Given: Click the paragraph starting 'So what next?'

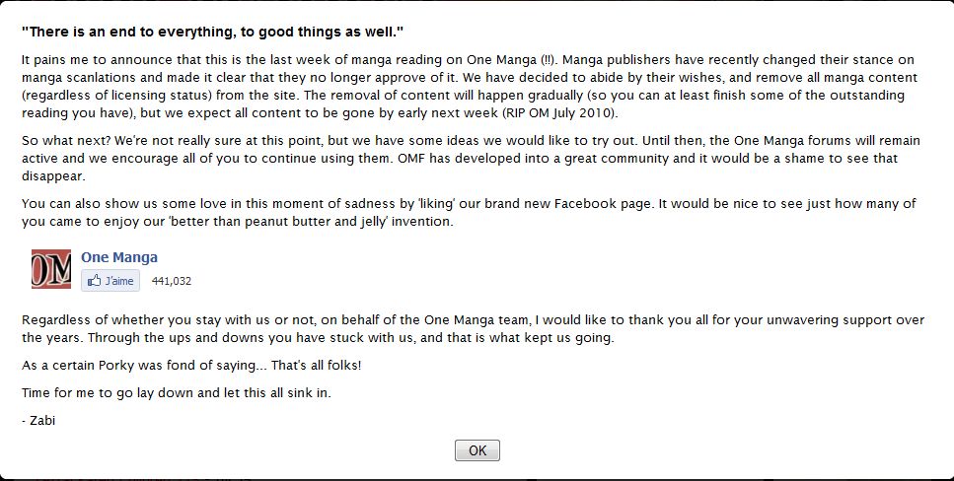Looking at the screenshot, I should [x=471, y=158].
